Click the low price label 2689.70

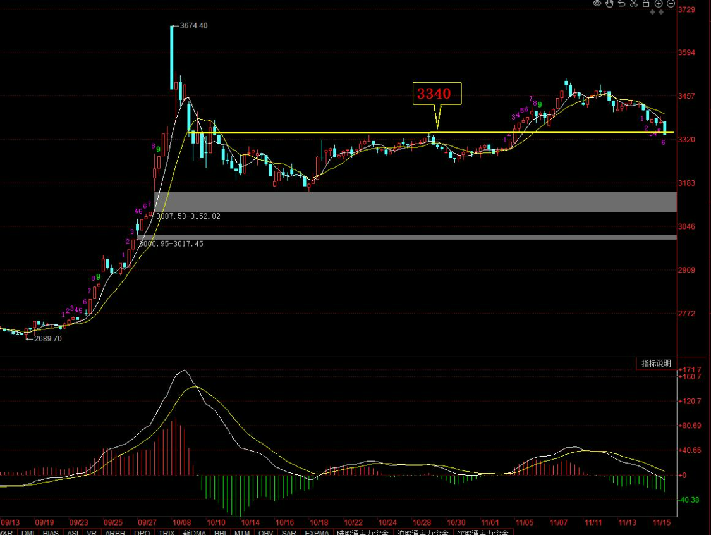coord(47,338)
